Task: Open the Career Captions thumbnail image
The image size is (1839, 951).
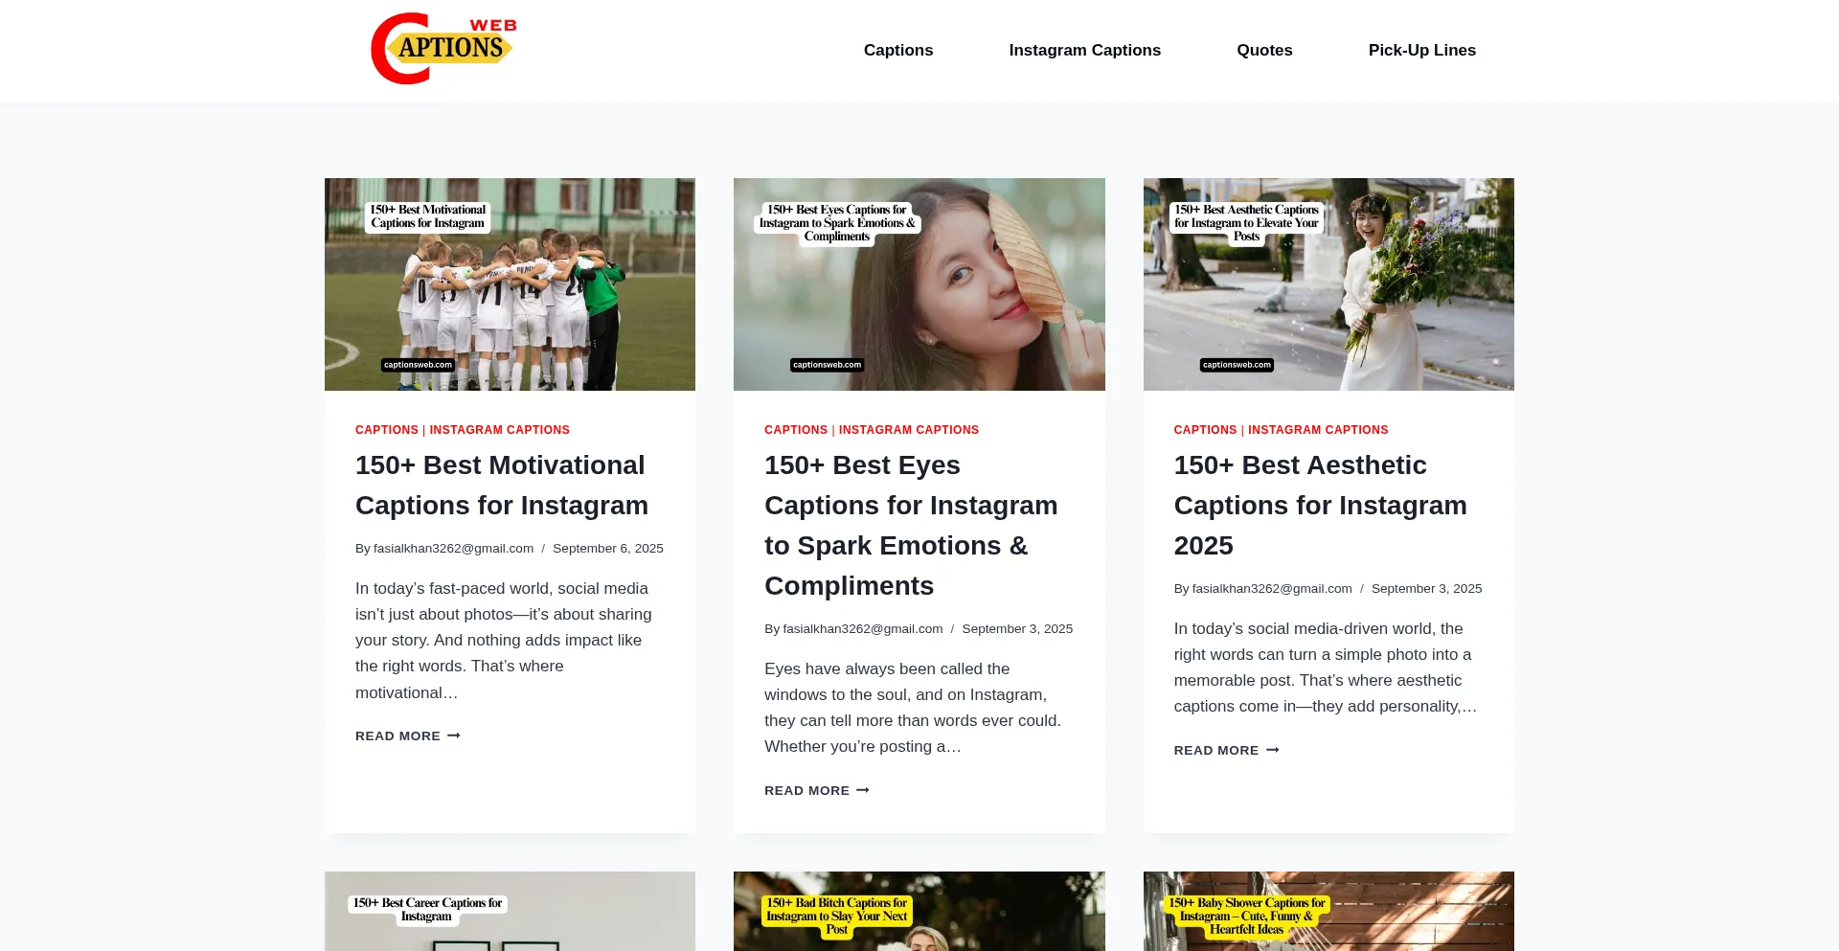Action: pyautogui.click(x=510, y=911)
